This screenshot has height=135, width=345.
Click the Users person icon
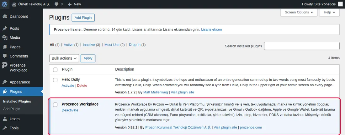tap(5, 119)
